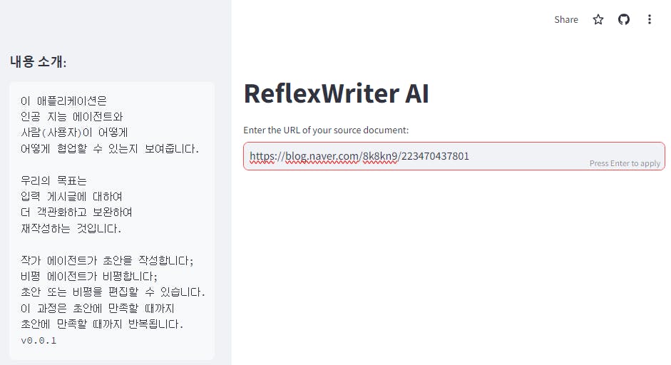Favorite the app with the star icon
The width and height of the screenshot is (671, 365).
[598, 20]
